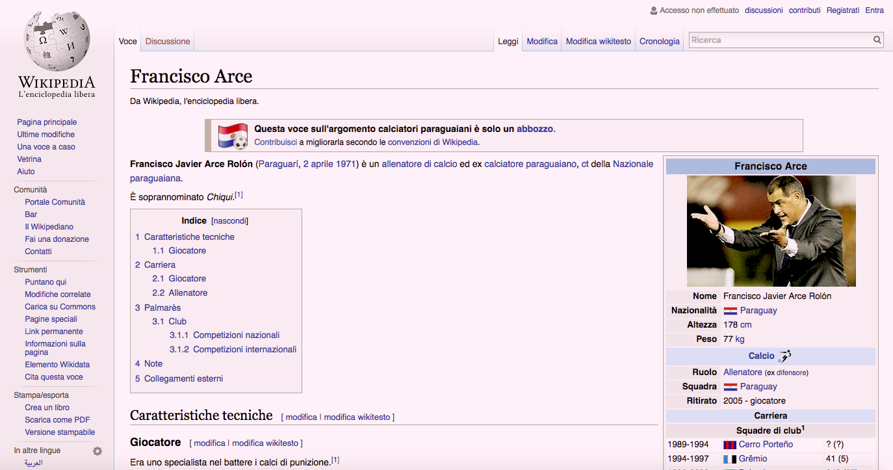Hide the Indice table of contents

click(229, 221)
